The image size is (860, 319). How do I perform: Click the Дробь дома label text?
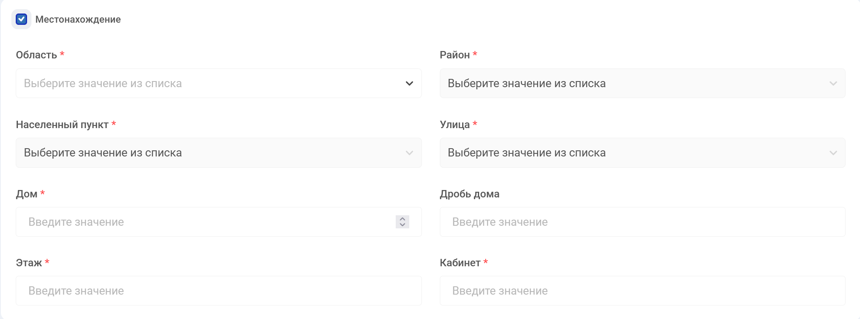(469, 194)
